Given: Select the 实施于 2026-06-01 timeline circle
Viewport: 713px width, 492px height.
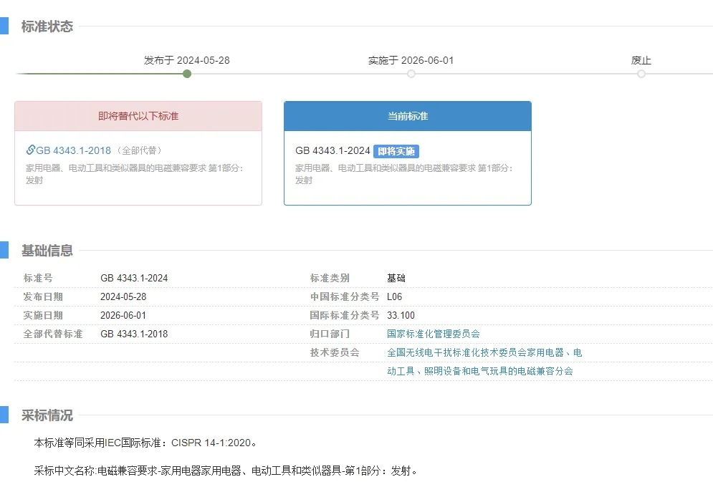Looking at the screenshot, I should [411, 74].
